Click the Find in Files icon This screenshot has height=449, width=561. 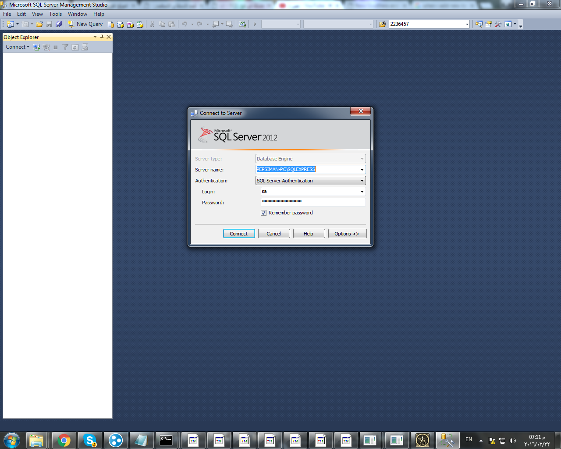382,24
